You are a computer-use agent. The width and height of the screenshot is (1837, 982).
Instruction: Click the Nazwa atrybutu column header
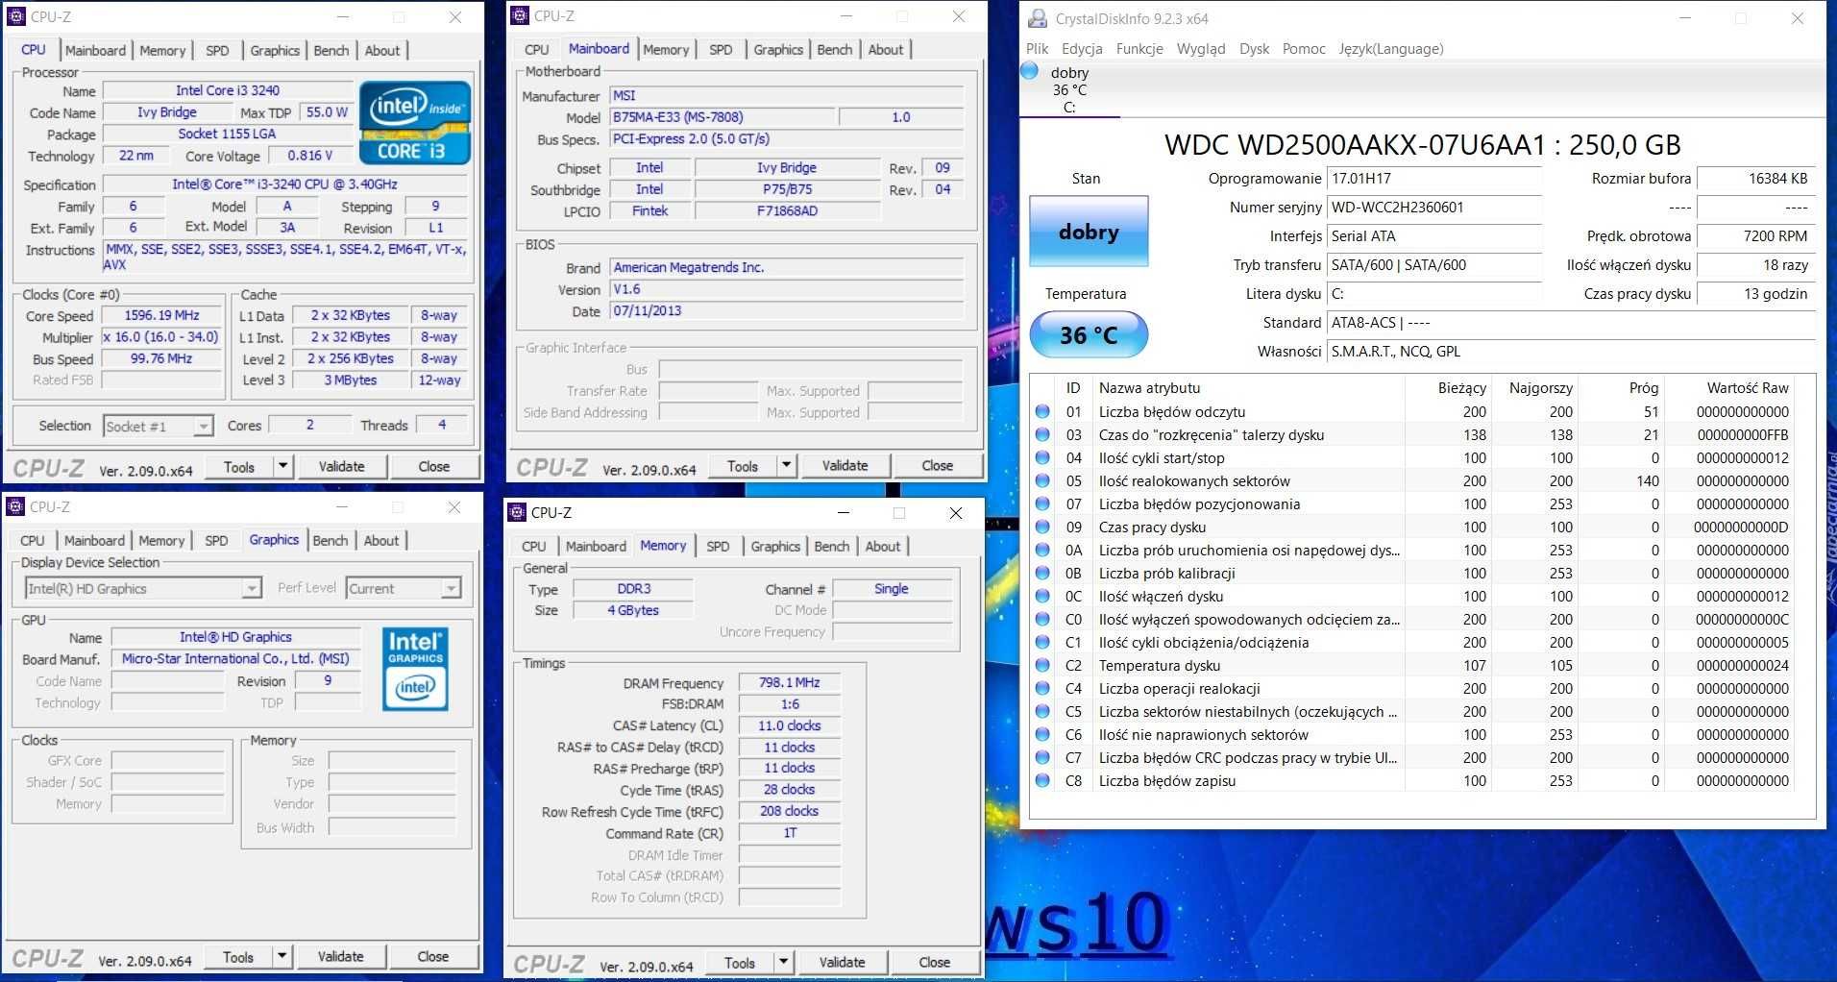(1248, 388)
